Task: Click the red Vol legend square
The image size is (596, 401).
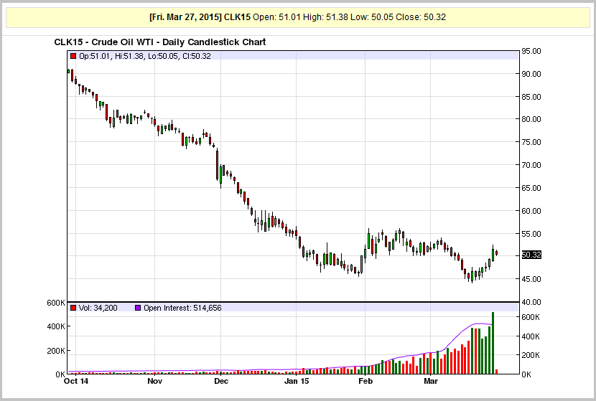Action: [x=73, y=308]
